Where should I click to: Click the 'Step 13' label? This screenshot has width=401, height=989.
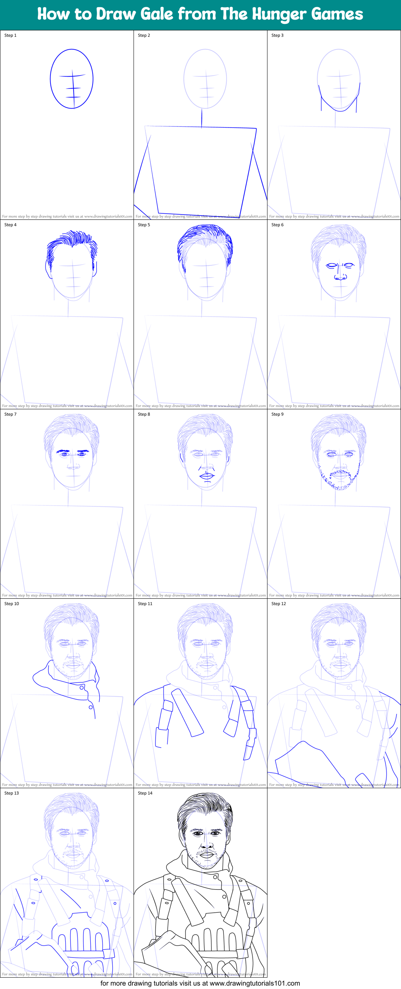11,793
